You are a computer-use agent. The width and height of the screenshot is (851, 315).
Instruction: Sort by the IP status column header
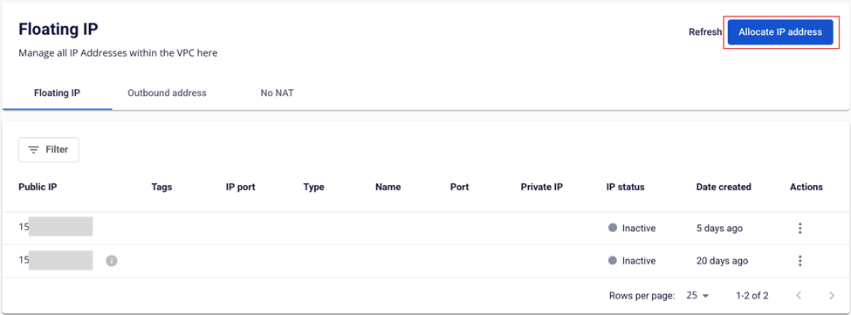[x=625, y=187]
